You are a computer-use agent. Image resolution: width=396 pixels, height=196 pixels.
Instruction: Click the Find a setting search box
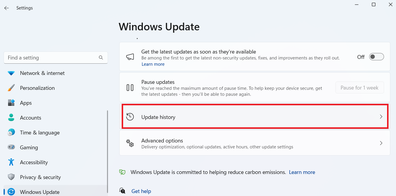pos(56,58)
